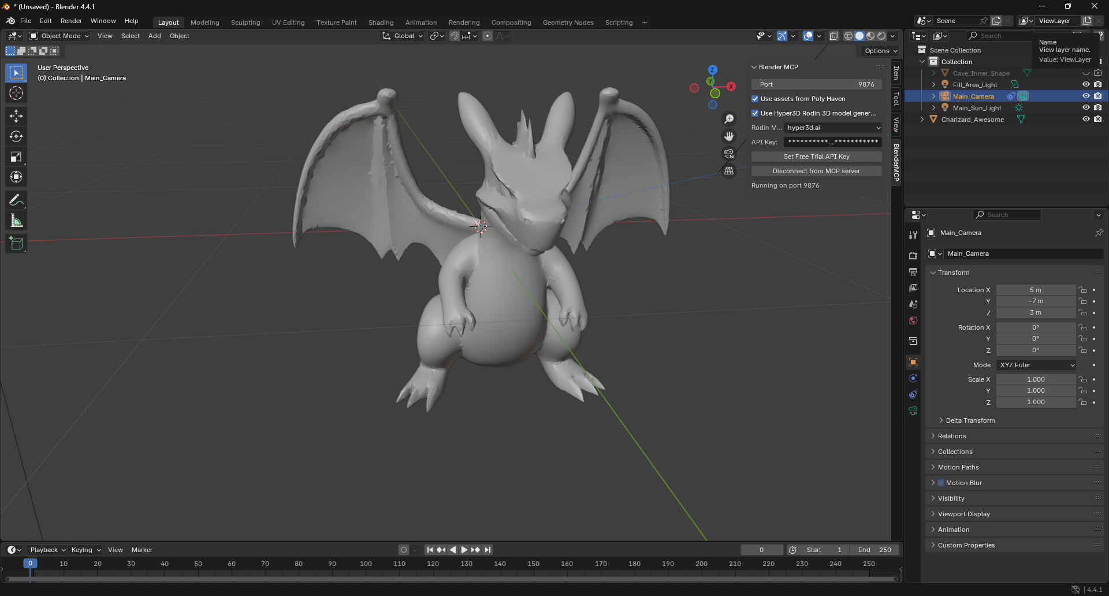Open the BlenderMCP sidebar tab
The image size is (1109, 596).
click(x=896, y=162)
